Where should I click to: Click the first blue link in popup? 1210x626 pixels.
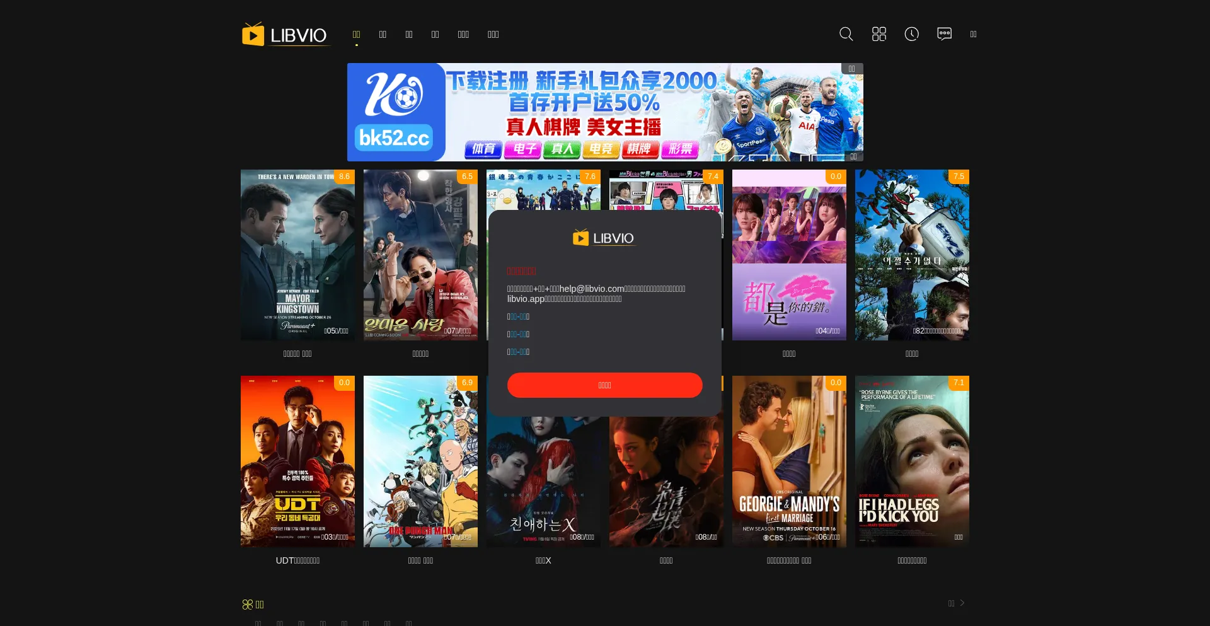coord(519,316)
